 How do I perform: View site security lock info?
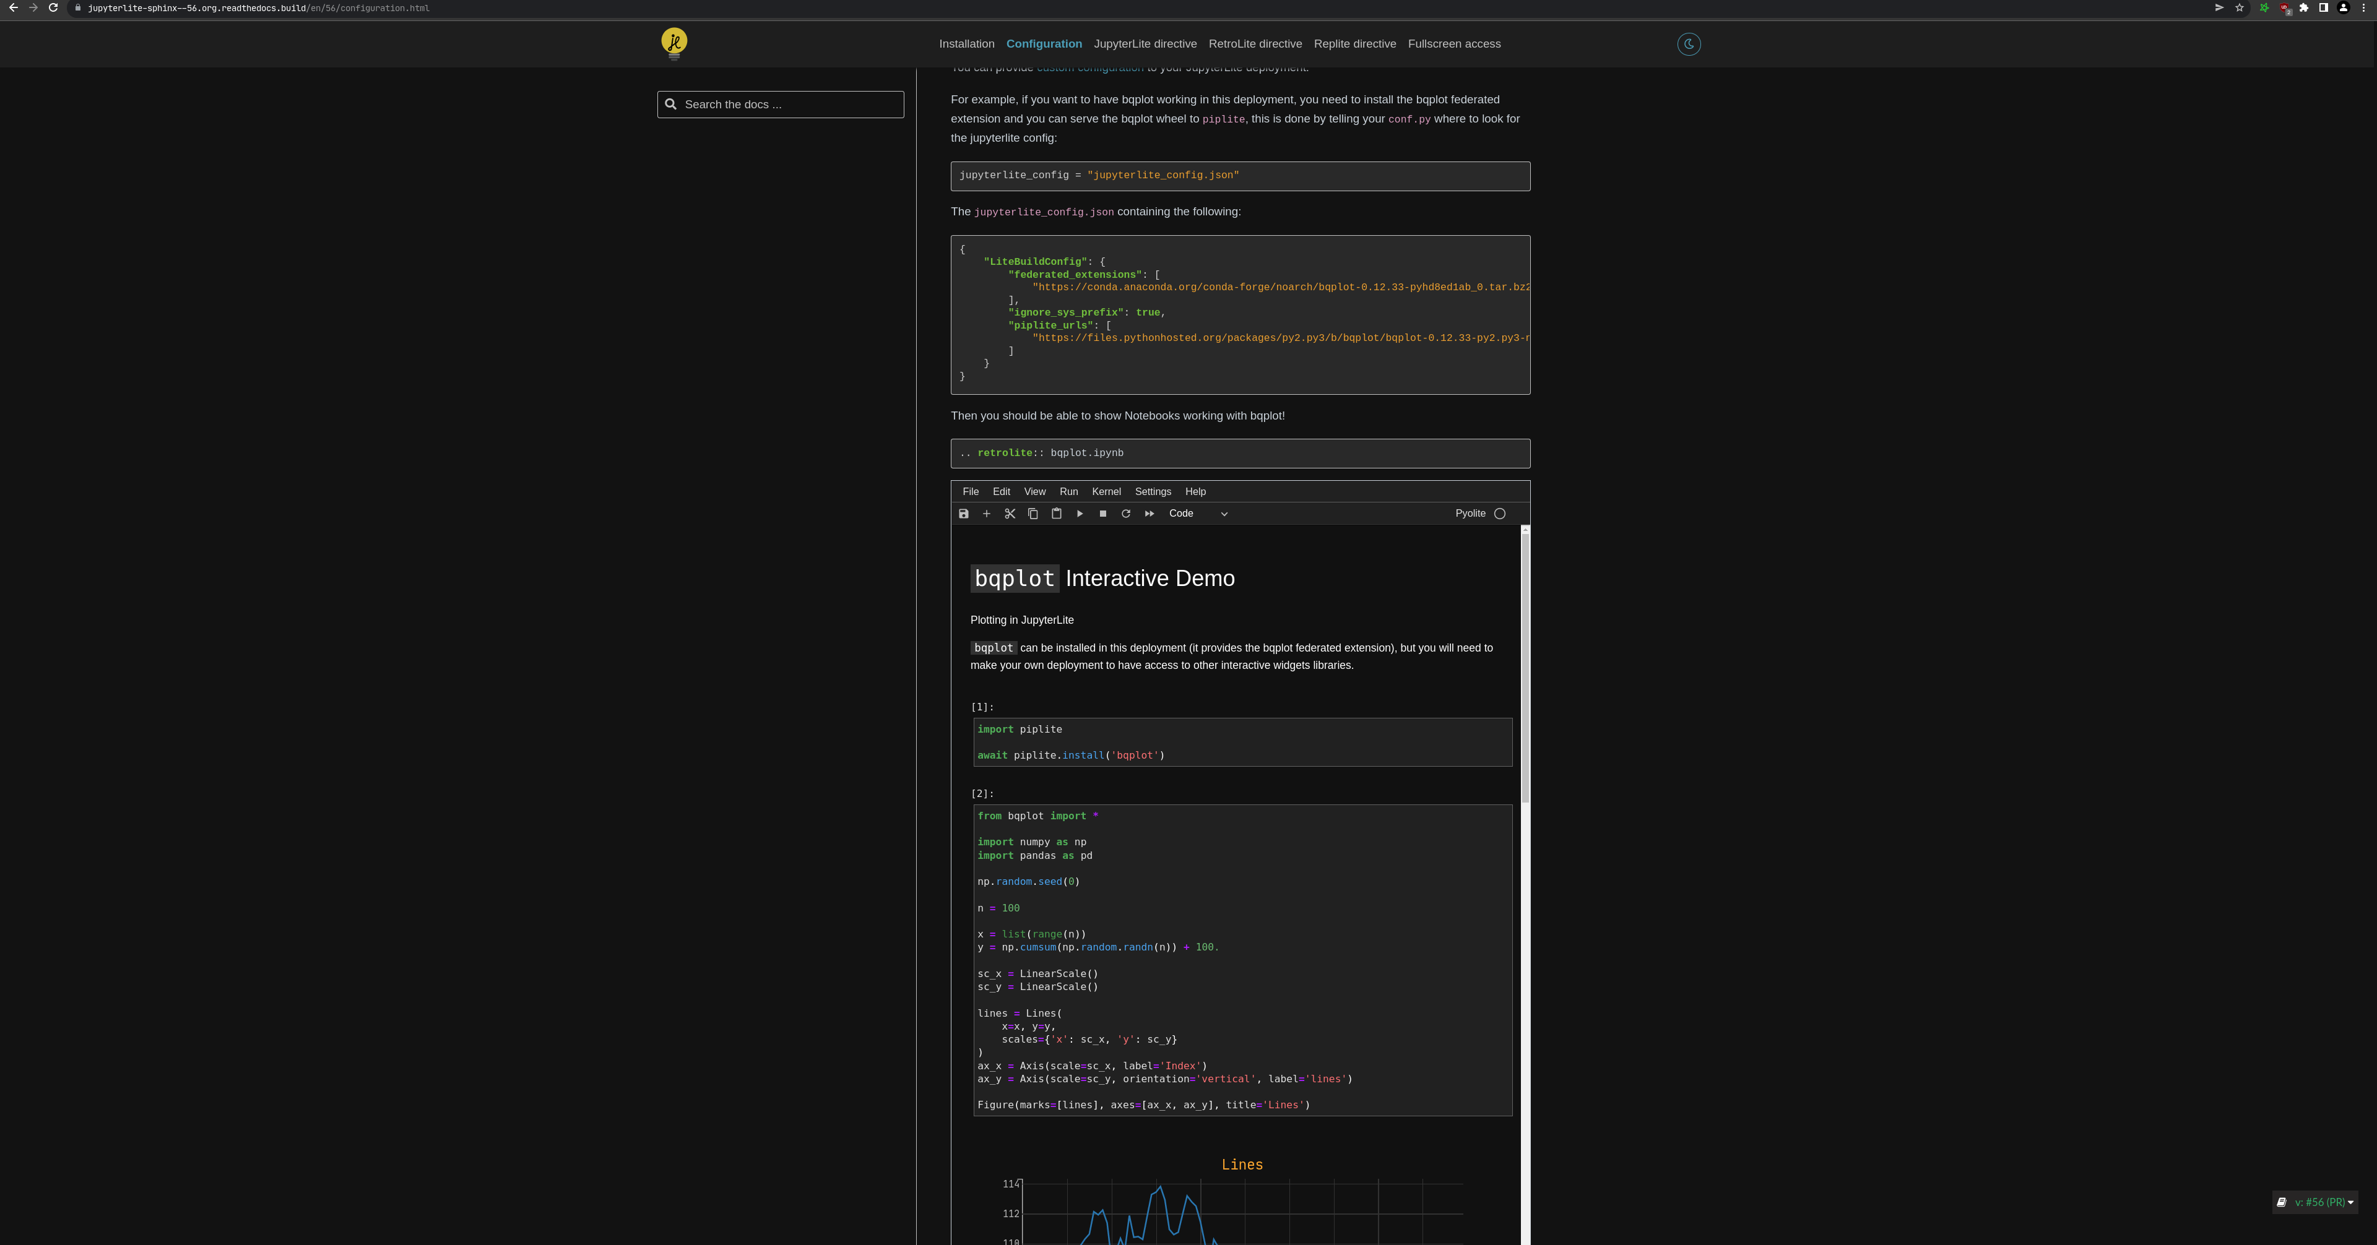pyautogui.click(x=79, y=8)
